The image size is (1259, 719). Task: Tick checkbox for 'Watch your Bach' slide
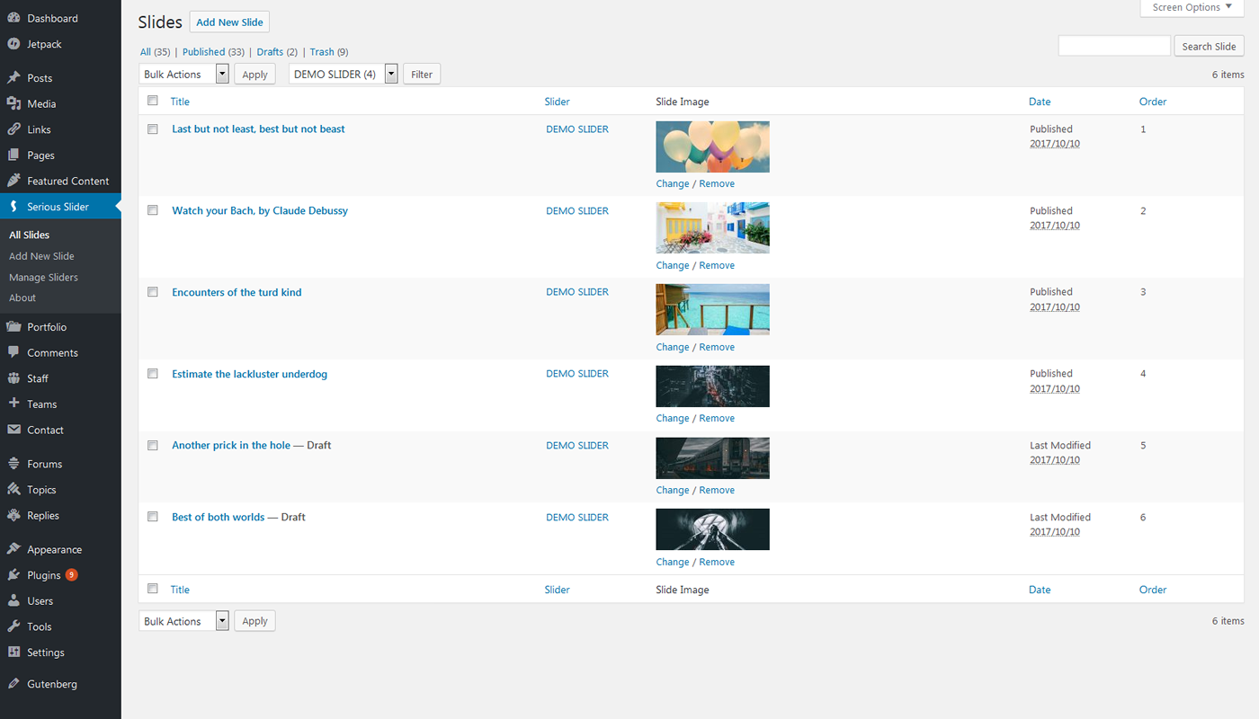(153, 210)
